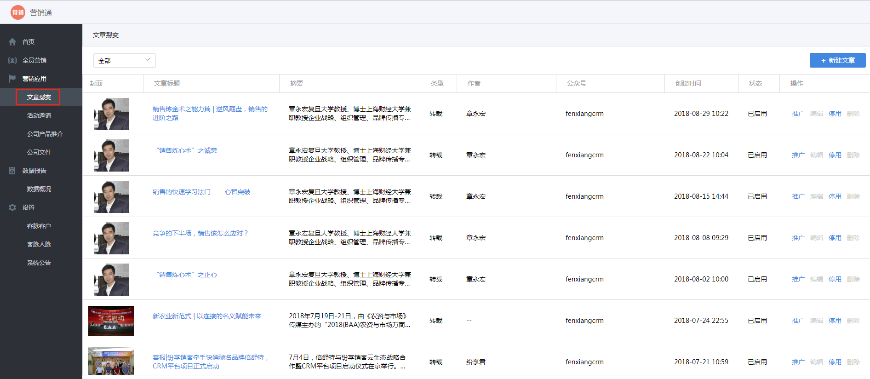The width and height of the screenshot is (870, 379).
Task: Click the 数据报告 chart icon
Action: coord(12,171)
